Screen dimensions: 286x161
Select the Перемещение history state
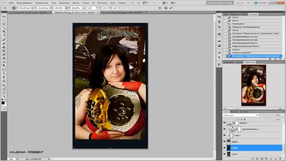[x=238, y=24]
